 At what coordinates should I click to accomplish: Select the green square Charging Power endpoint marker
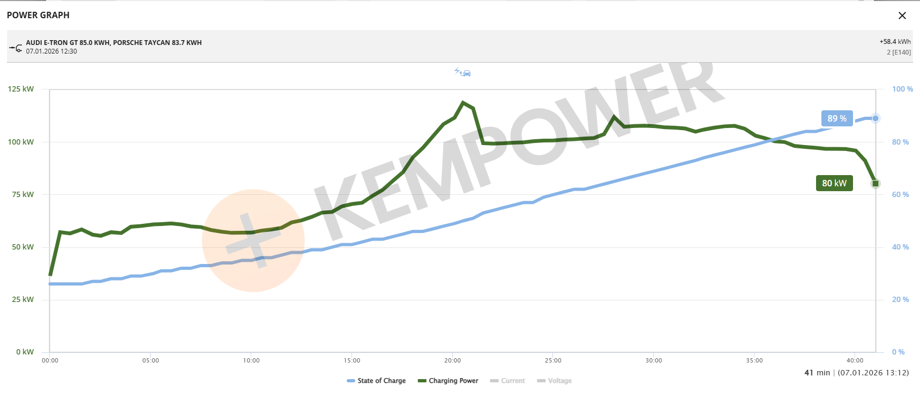coord(876,184)
